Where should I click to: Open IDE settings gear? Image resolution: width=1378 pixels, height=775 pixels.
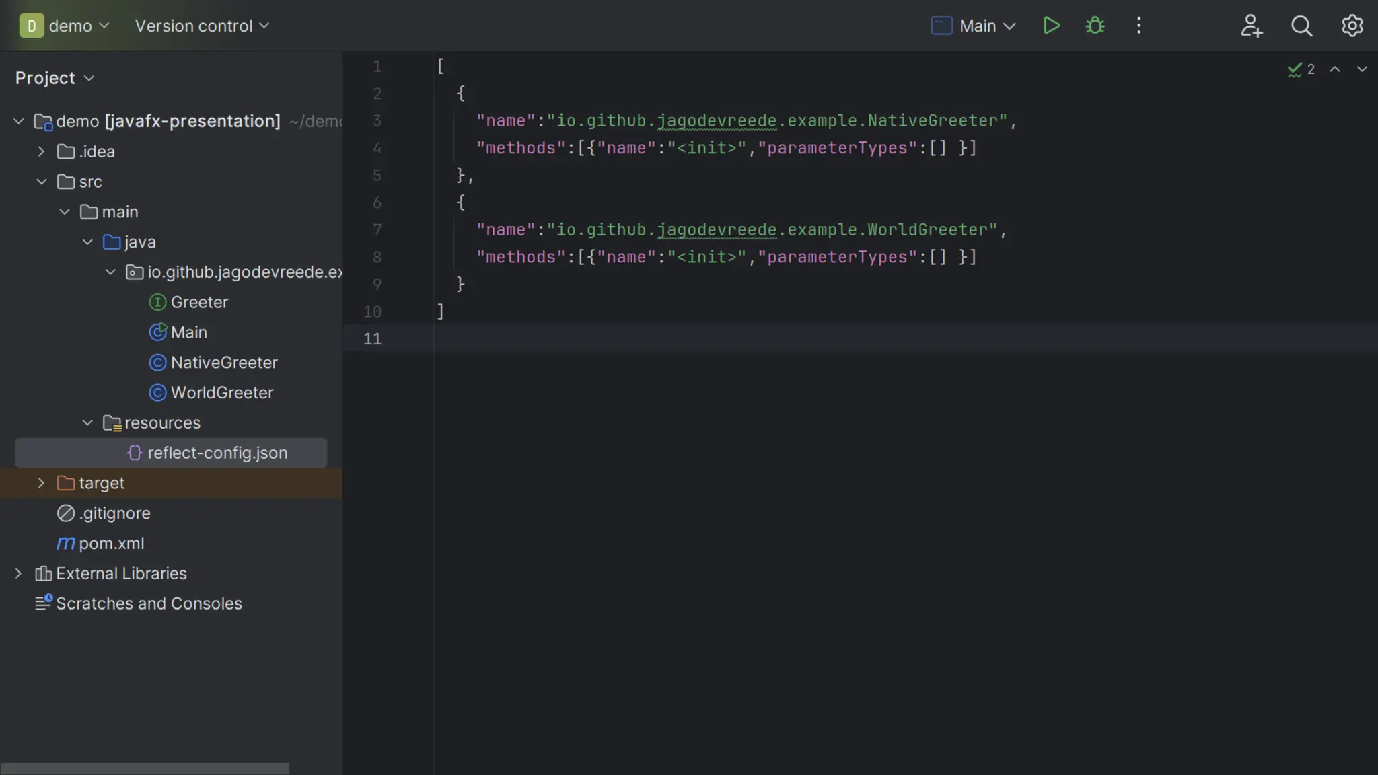[1352, 26]
